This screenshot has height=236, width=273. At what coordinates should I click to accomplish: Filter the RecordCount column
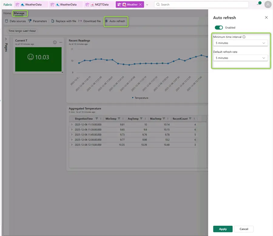190,119
